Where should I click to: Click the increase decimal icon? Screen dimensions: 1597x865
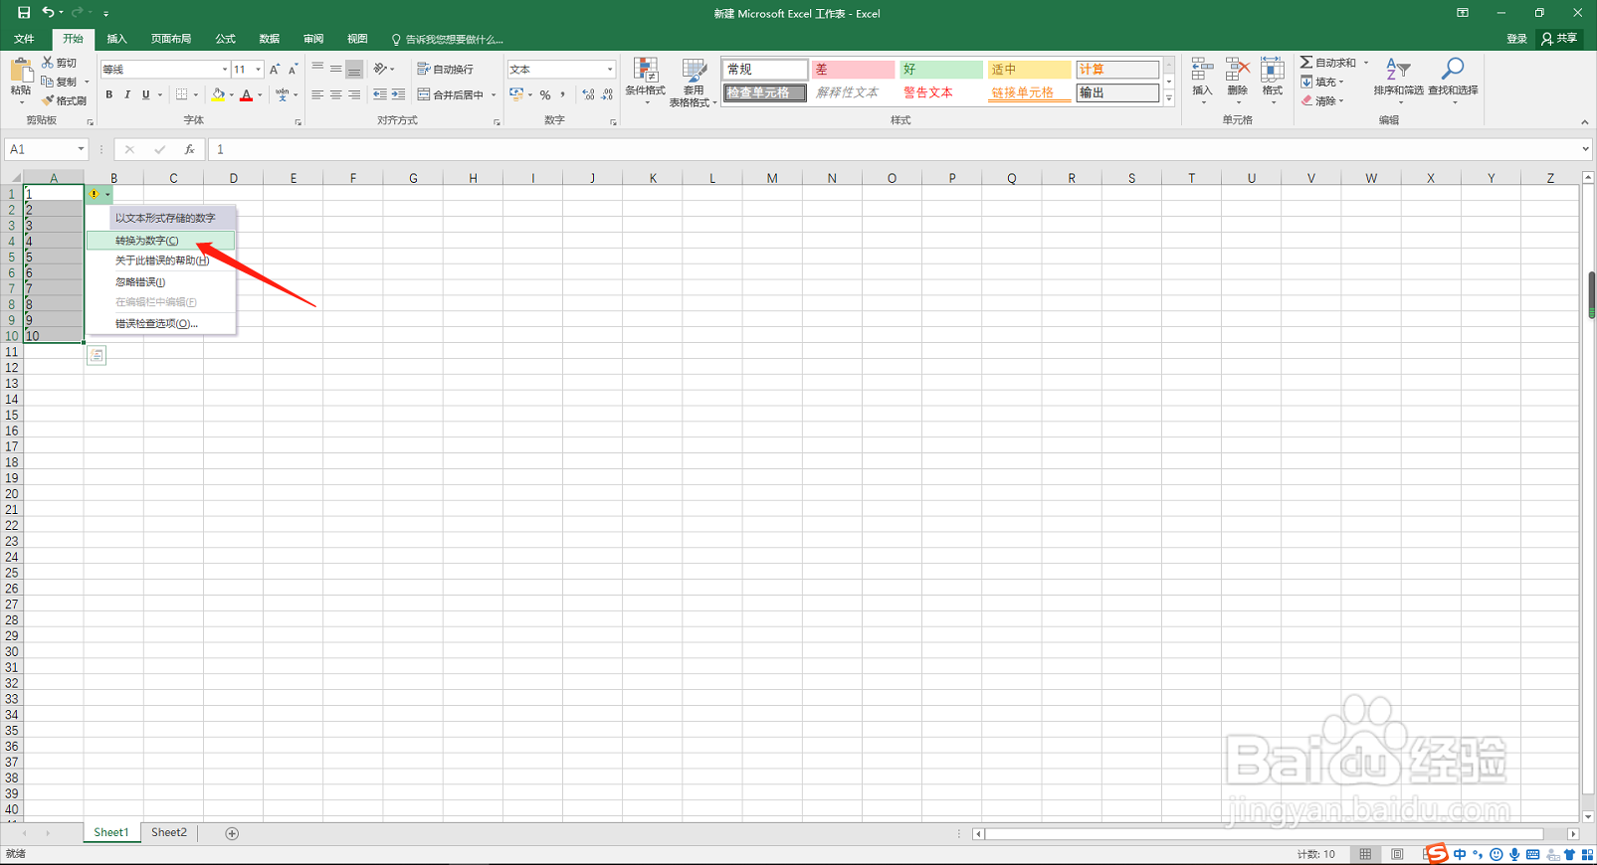point(589,94)
